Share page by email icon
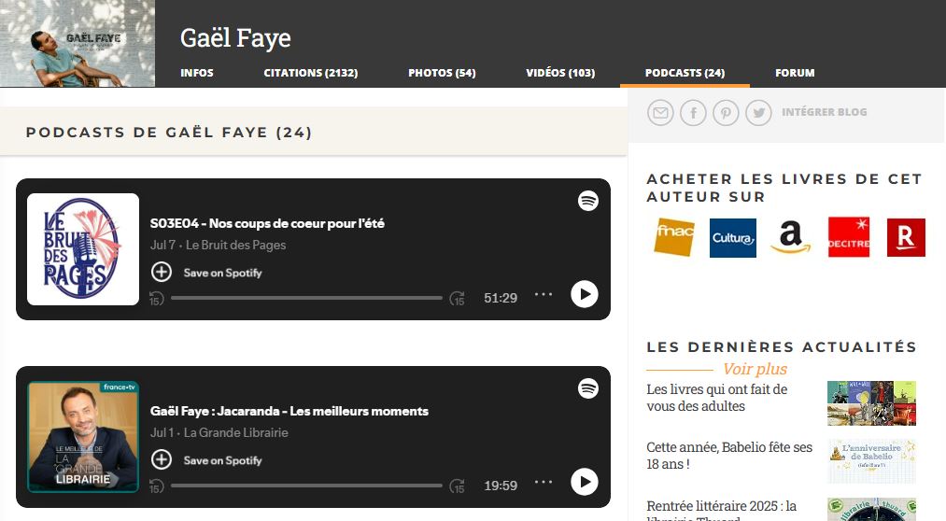This screenshot has height=521, width=946. (x=660, y=113)
